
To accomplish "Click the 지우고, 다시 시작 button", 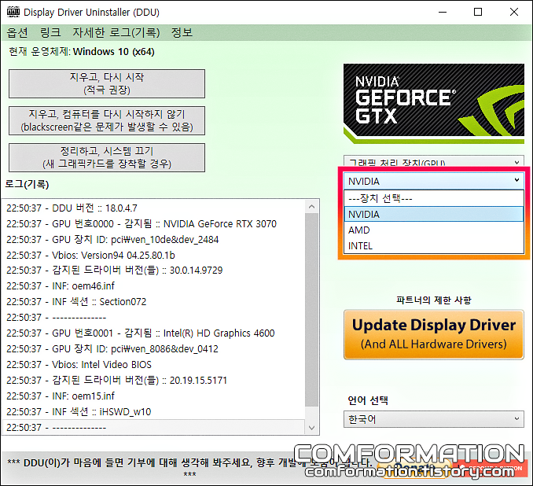I will click(107, 83).
